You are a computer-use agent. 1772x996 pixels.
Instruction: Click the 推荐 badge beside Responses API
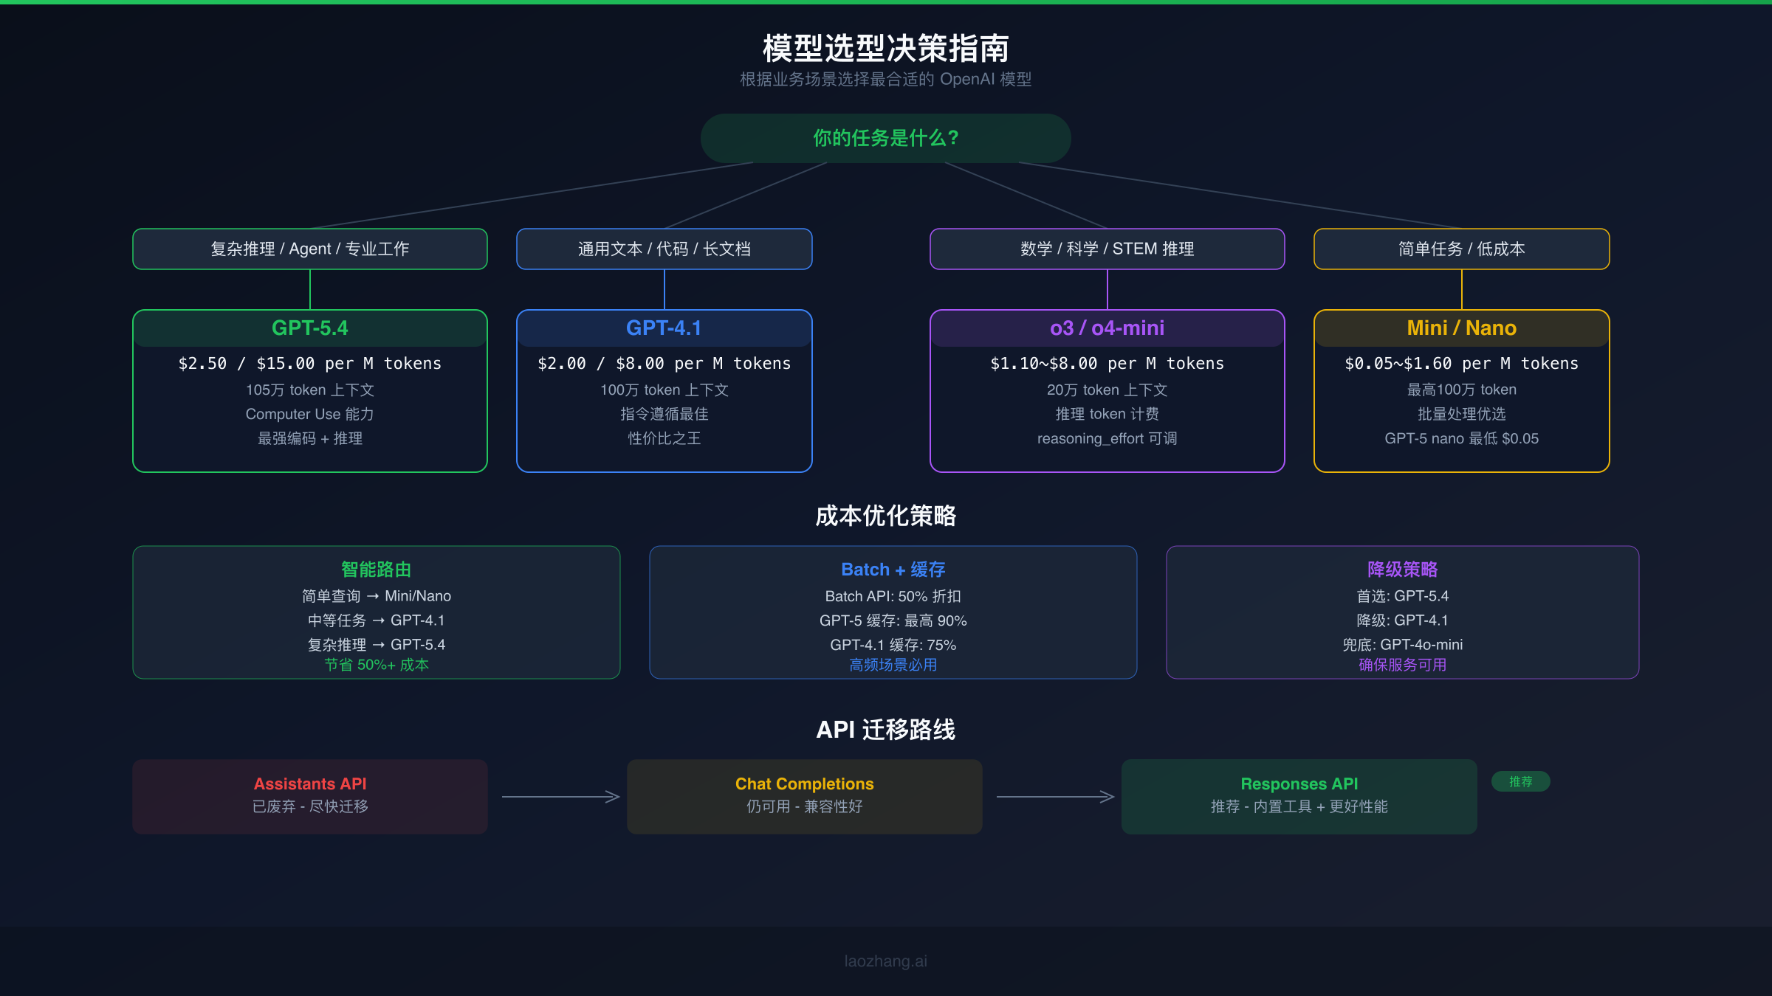(x=1521, y=781)
